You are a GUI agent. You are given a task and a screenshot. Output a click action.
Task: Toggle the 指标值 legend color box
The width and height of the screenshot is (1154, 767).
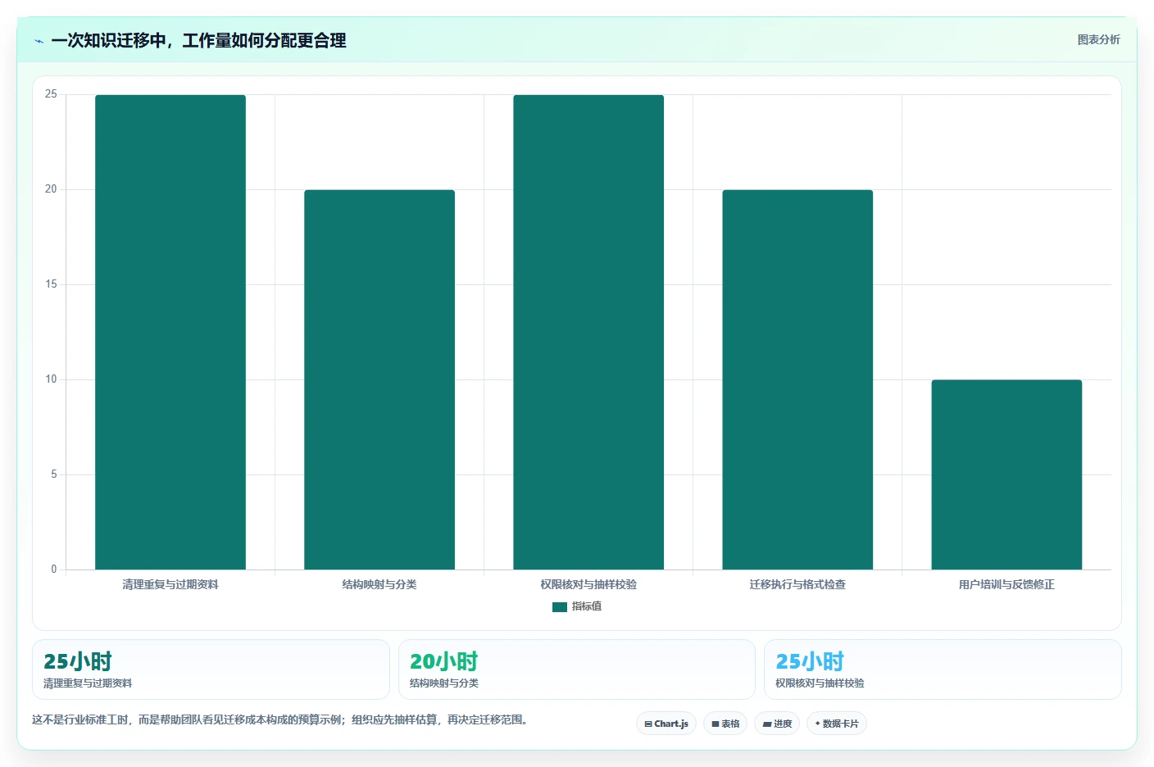(560, 607)
